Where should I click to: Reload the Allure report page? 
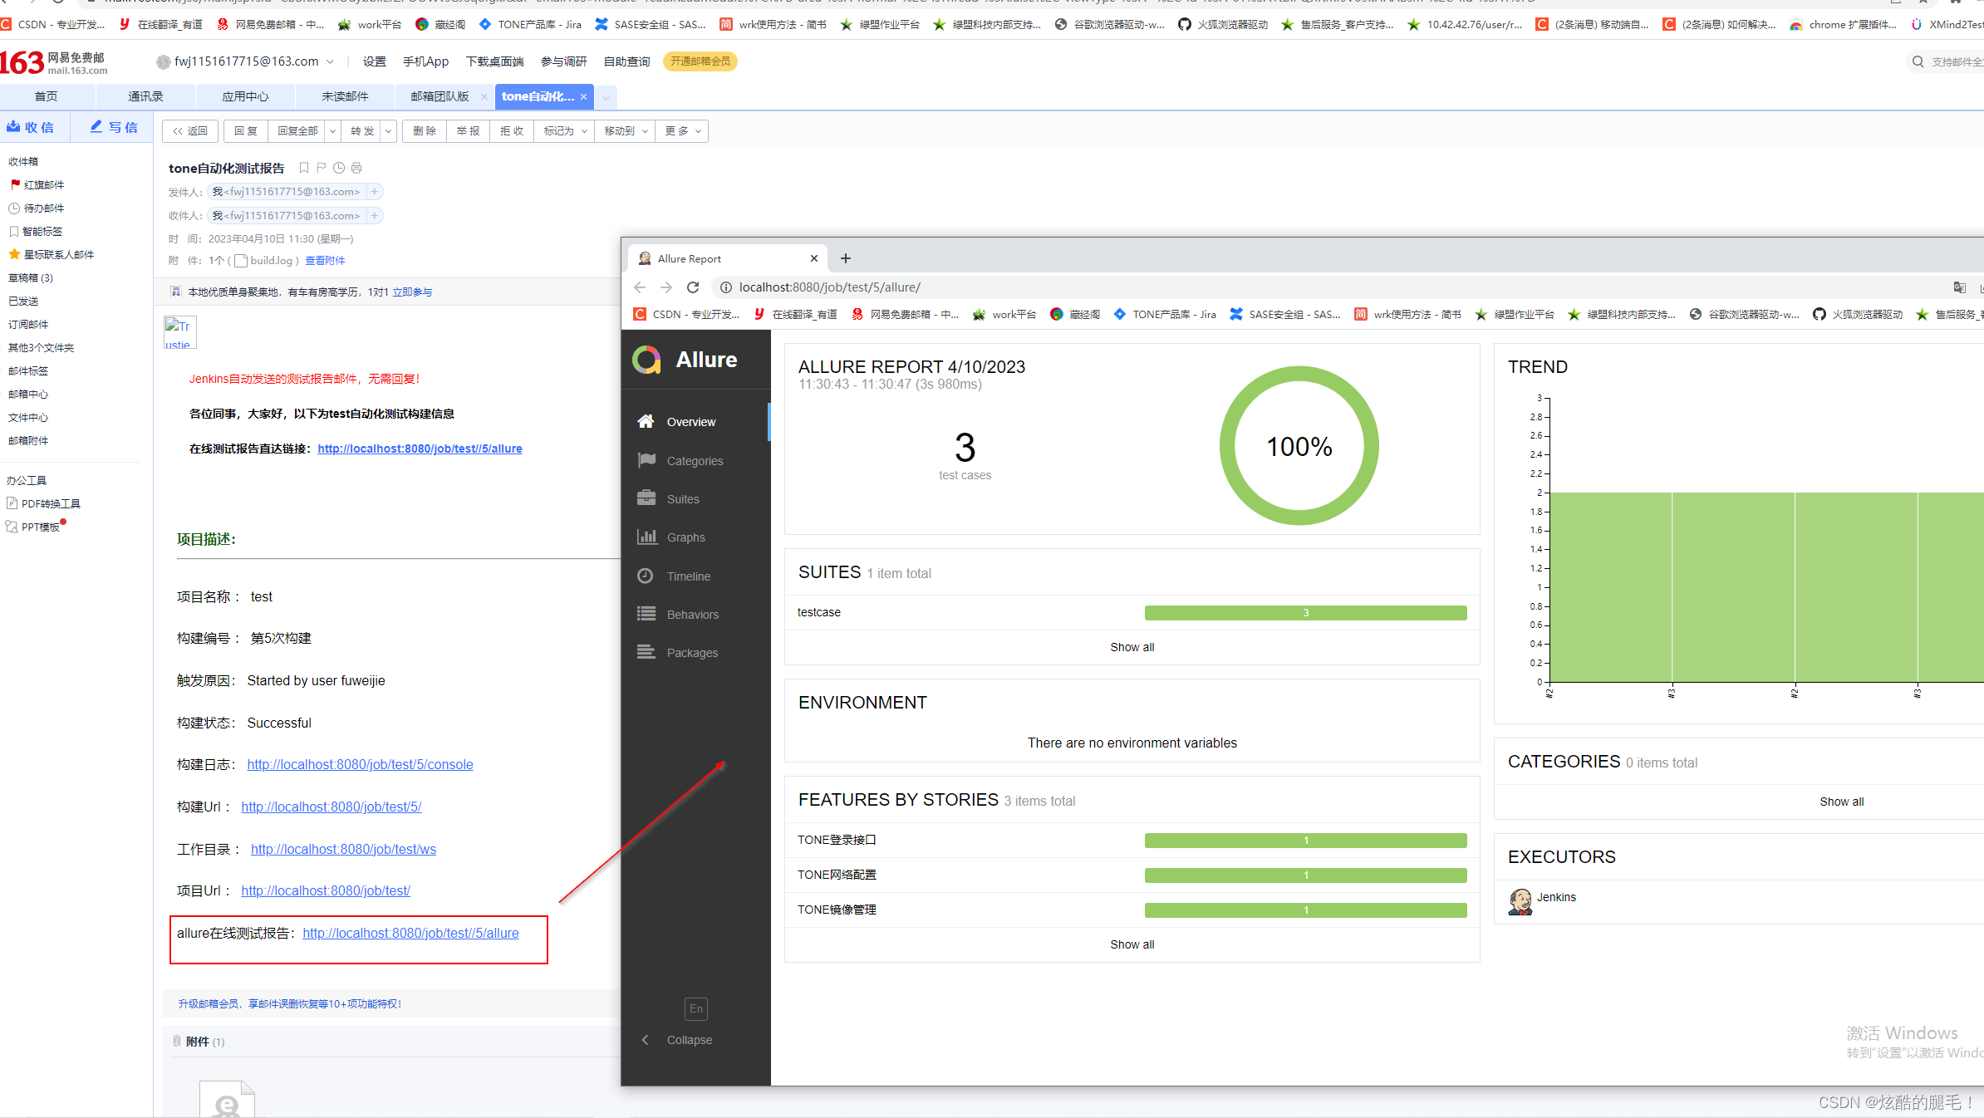[x=693, y=287]
